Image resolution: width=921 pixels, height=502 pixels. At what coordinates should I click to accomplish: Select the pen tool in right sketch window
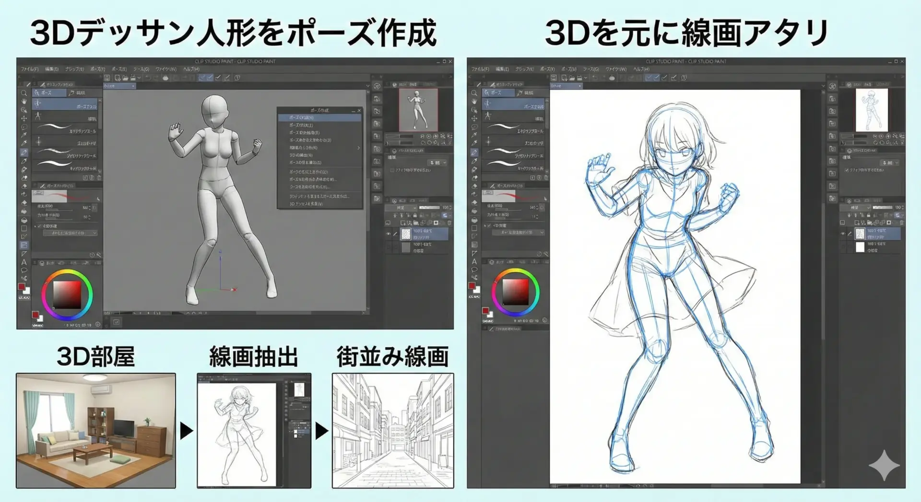(474, 152)
